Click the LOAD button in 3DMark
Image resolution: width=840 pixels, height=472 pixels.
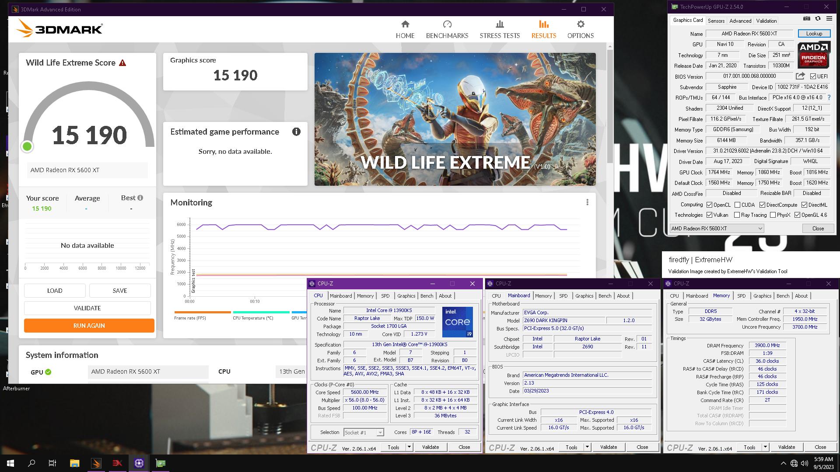pos(55,291)
